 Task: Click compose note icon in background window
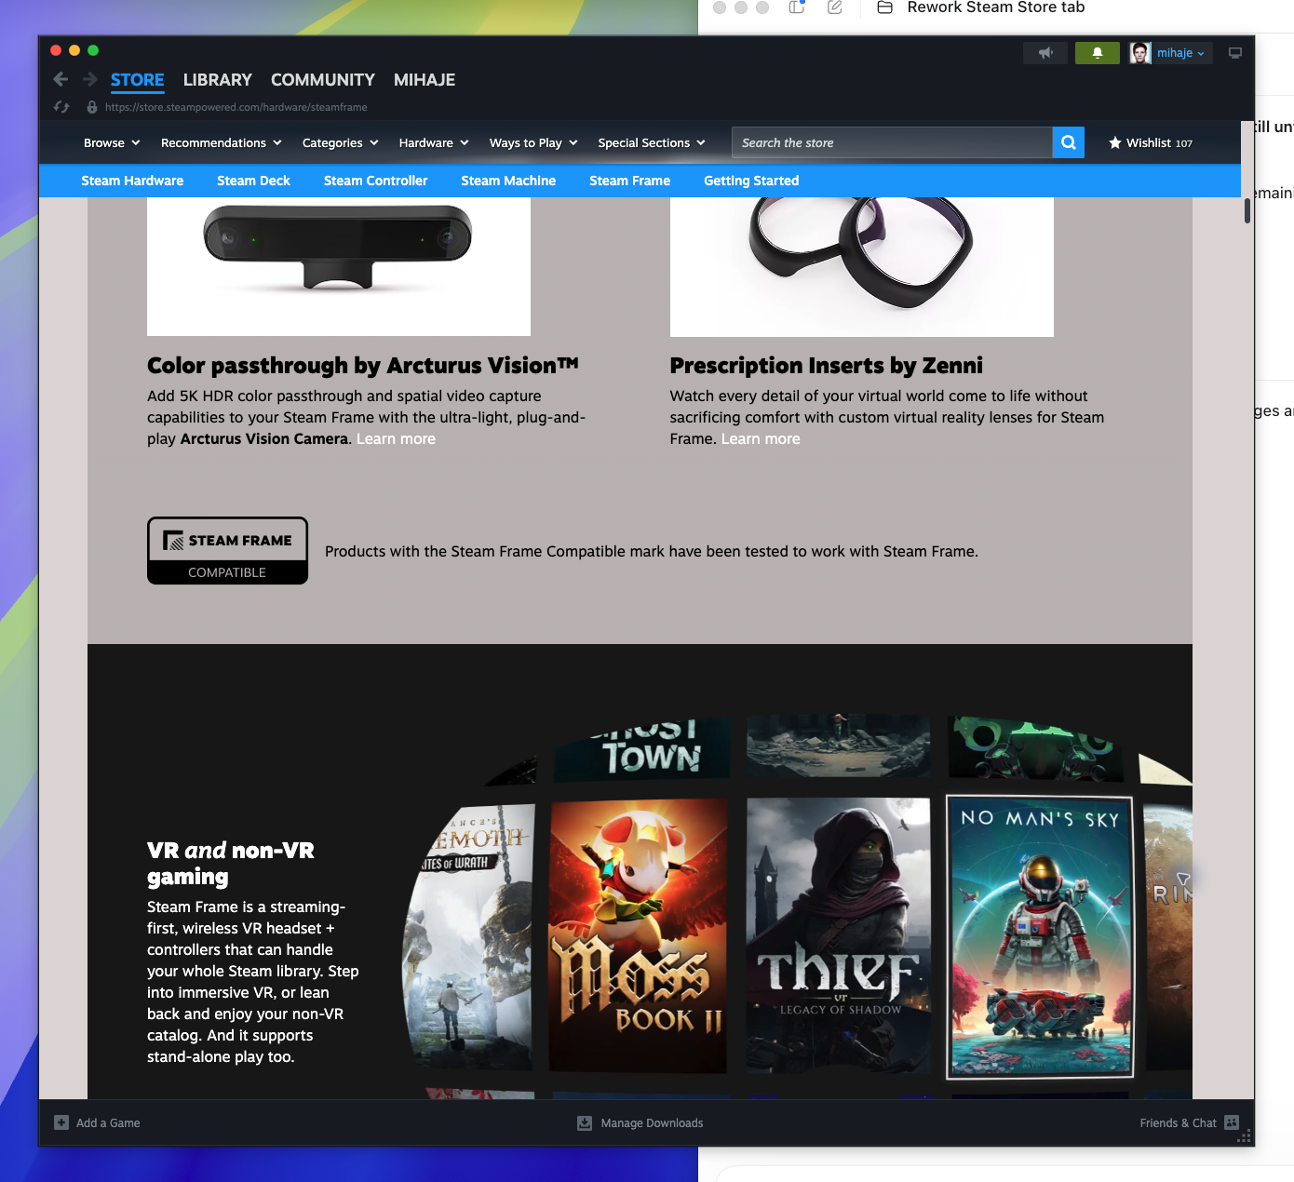pyautogui.click(x=835, y=7)
